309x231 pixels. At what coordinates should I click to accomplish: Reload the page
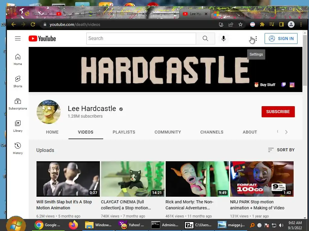[33, 24]
